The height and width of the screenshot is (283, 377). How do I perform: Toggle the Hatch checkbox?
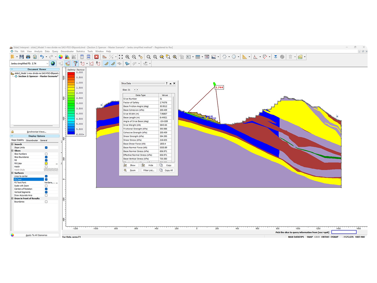click(x=46, y=167)
